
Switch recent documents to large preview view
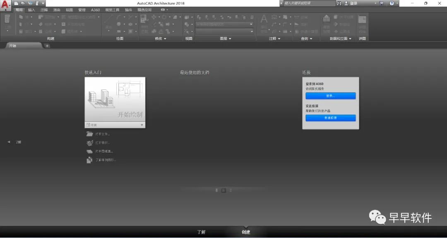click(x=216, y=190)
